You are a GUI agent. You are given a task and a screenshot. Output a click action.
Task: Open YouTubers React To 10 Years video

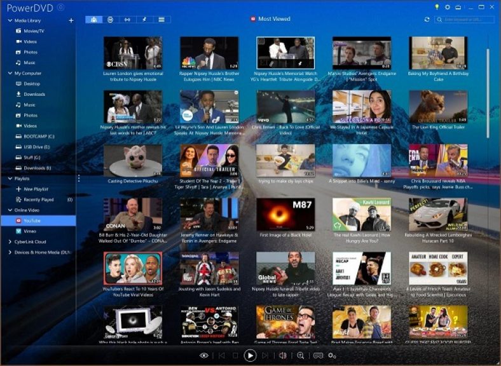point(133,268)
